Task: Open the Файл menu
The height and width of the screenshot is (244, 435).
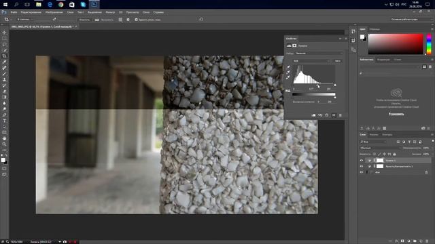Action: pyautogui.click(x=14, y=12)
